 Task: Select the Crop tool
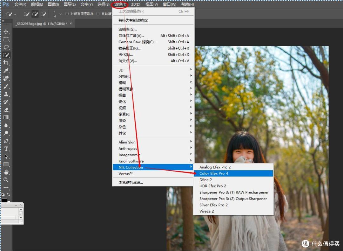click(6, 63)
